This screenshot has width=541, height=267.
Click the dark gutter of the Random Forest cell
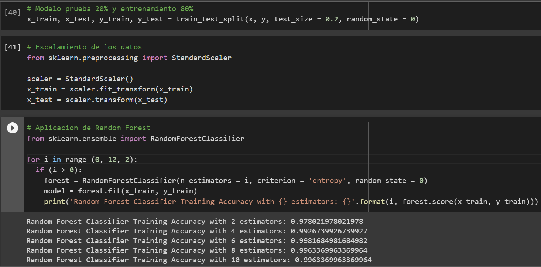click(x=12, y=166)
